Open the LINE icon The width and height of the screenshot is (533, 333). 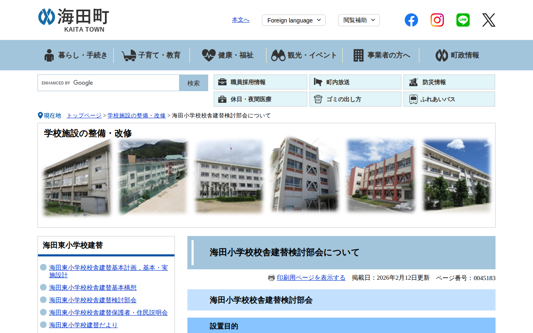pos(463,20)
